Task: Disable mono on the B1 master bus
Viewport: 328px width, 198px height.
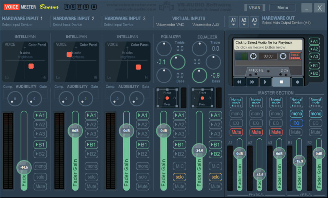Action: pos(296,114)
